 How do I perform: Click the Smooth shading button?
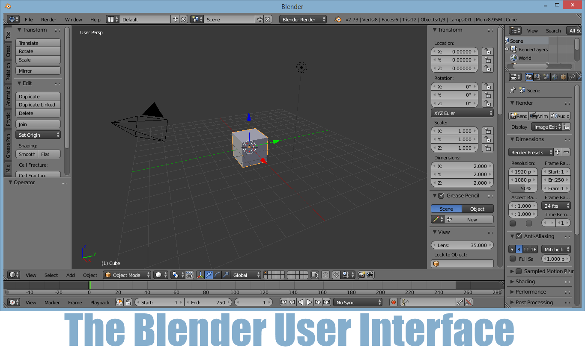(x=27, y=154)
